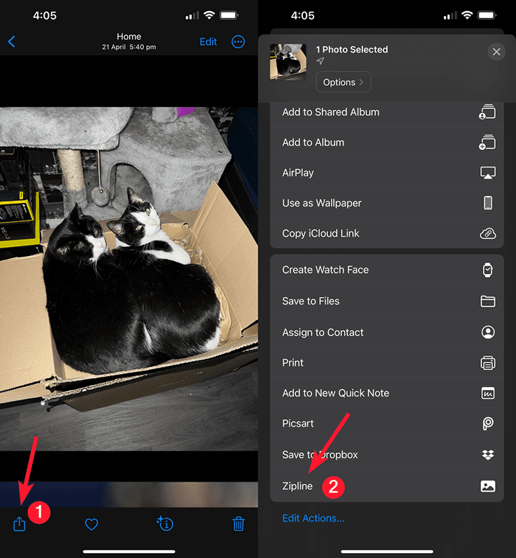Tap the Copy iCloud Link cloud icon

tap(487, 234)
